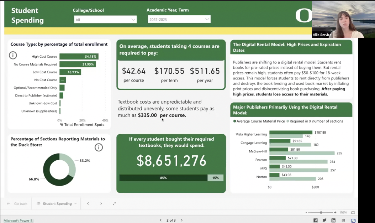This screenshot has width=375, height=223.
Task: Click the share link icon
Action: tap(343, 221)
